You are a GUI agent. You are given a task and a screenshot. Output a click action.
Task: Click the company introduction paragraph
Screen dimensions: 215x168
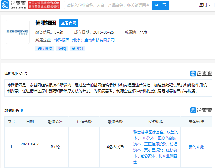click(108, 88)
